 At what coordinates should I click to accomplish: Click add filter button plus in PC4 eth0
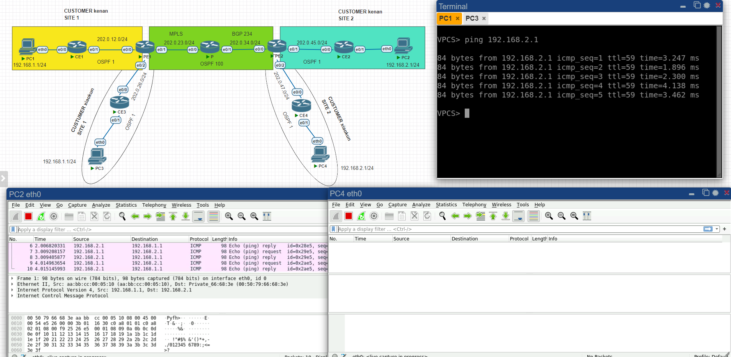[724, 229]
